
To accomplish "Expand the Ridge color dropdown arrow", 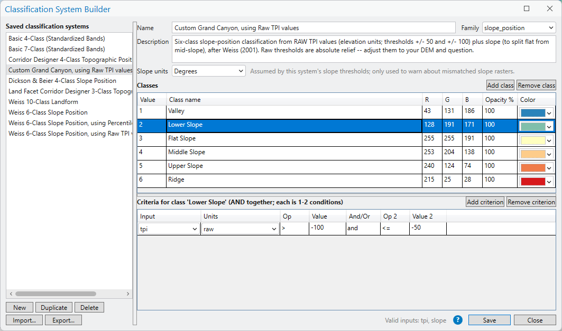I will 549,182.
